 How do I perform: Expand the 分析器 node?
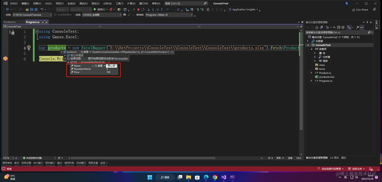(x=315, y=57)
